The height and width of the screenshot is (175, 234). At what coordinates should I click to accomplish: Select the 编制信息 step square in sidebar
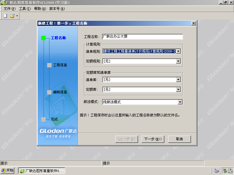[49, 92]
